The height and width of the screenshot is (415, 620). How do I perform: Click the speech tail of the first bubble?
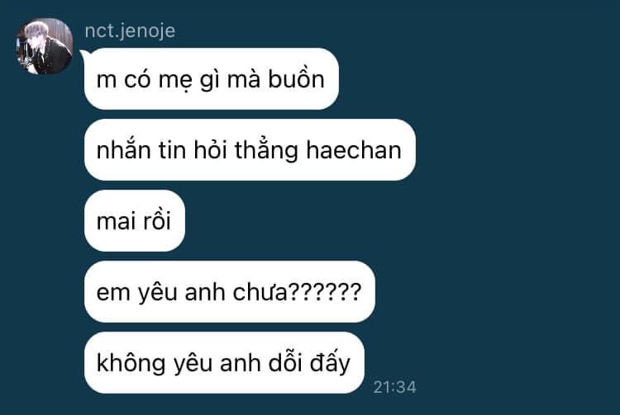tap(83, 54)
